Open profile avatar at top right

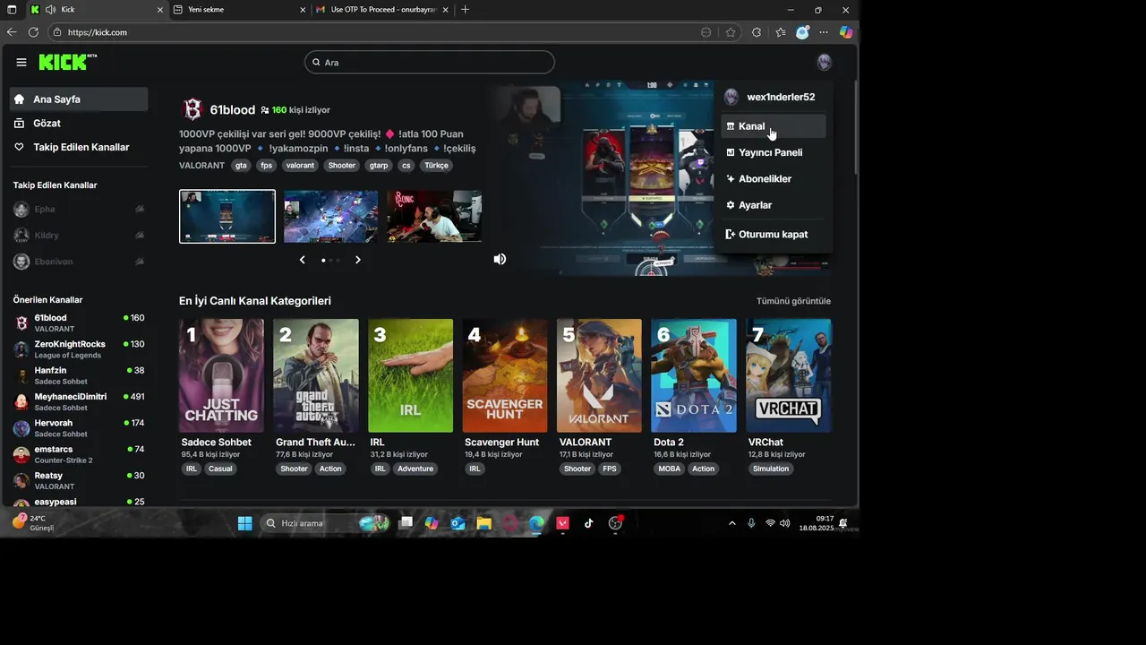click(824, 63)
